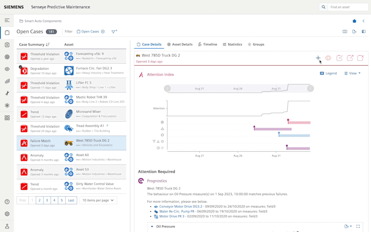The height and width of the screenshot is (232, 371).
Task: Switch to the Statistics tab
Action: (232, 45)
